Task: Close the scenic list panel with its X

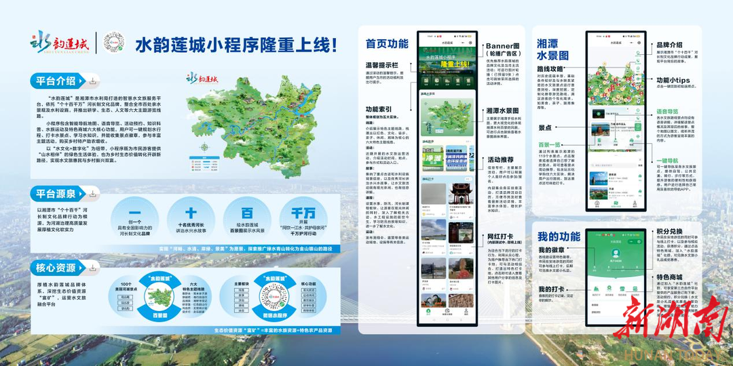Action: coord(640,159)
